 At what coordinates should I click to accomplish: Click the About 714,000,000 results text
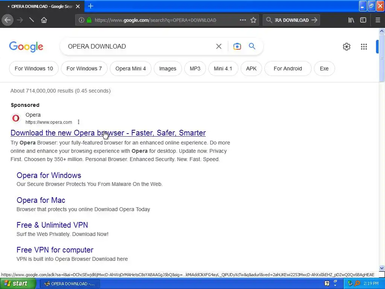point(61,91)
